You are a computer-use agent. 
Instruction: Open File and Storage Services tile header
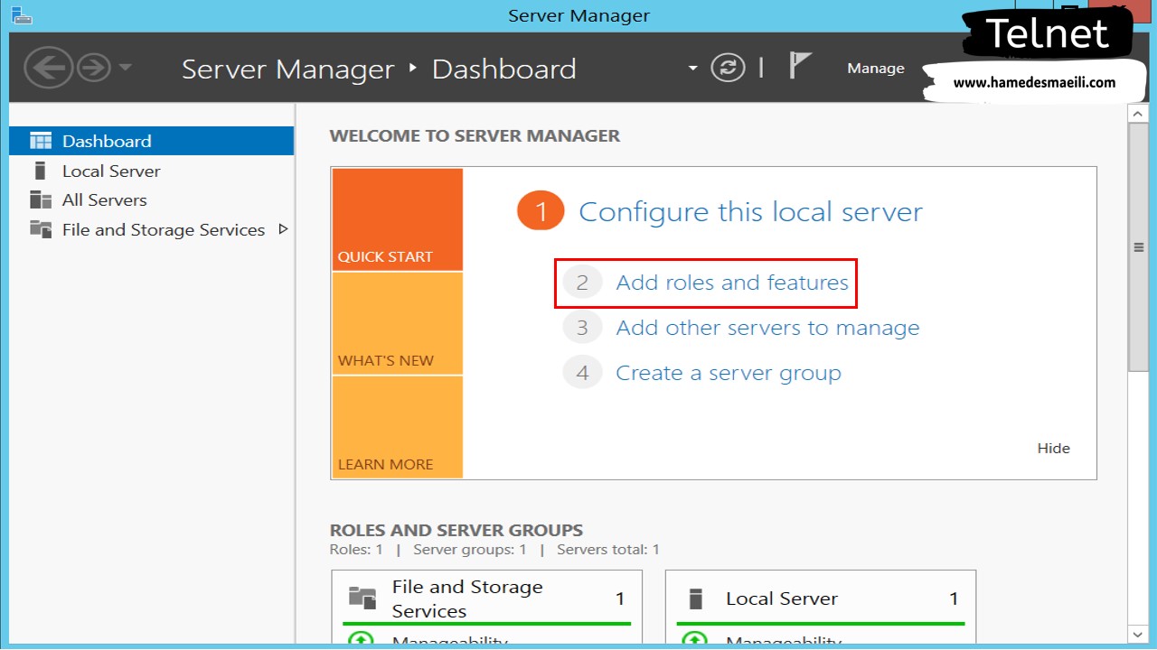(x=486, y=599)
